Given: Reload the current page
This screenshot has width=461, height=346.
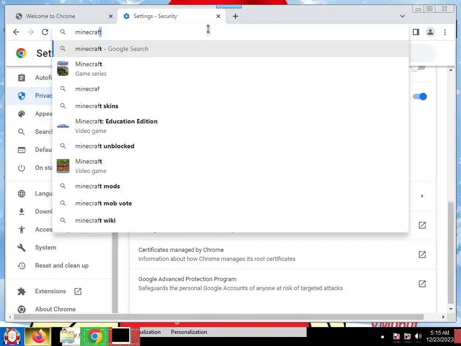Looking at the screenshot, I should tap(45, 32).
